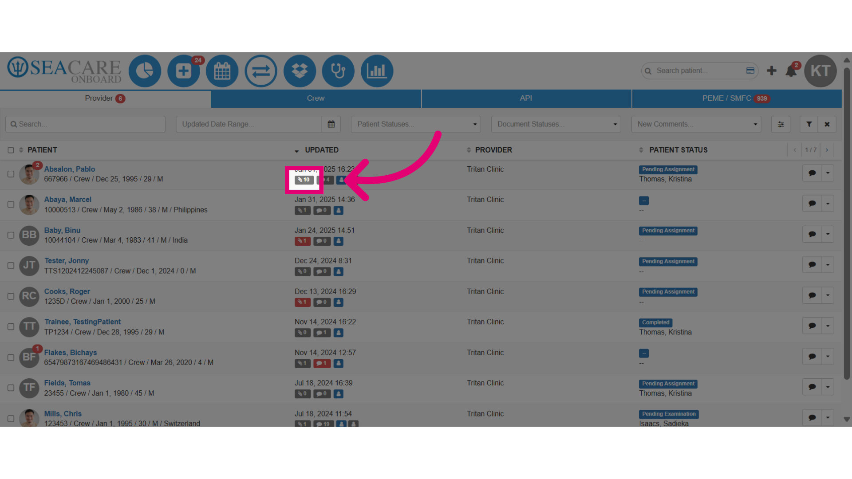Click Abaya, Marcel's user assignment icon
The height and width of the screenshot is (479, 852).
pyautogui.click(x=339, y=211)
